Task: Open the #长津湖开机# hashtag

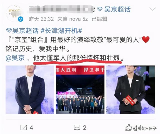Action: (x=61, y=30)
